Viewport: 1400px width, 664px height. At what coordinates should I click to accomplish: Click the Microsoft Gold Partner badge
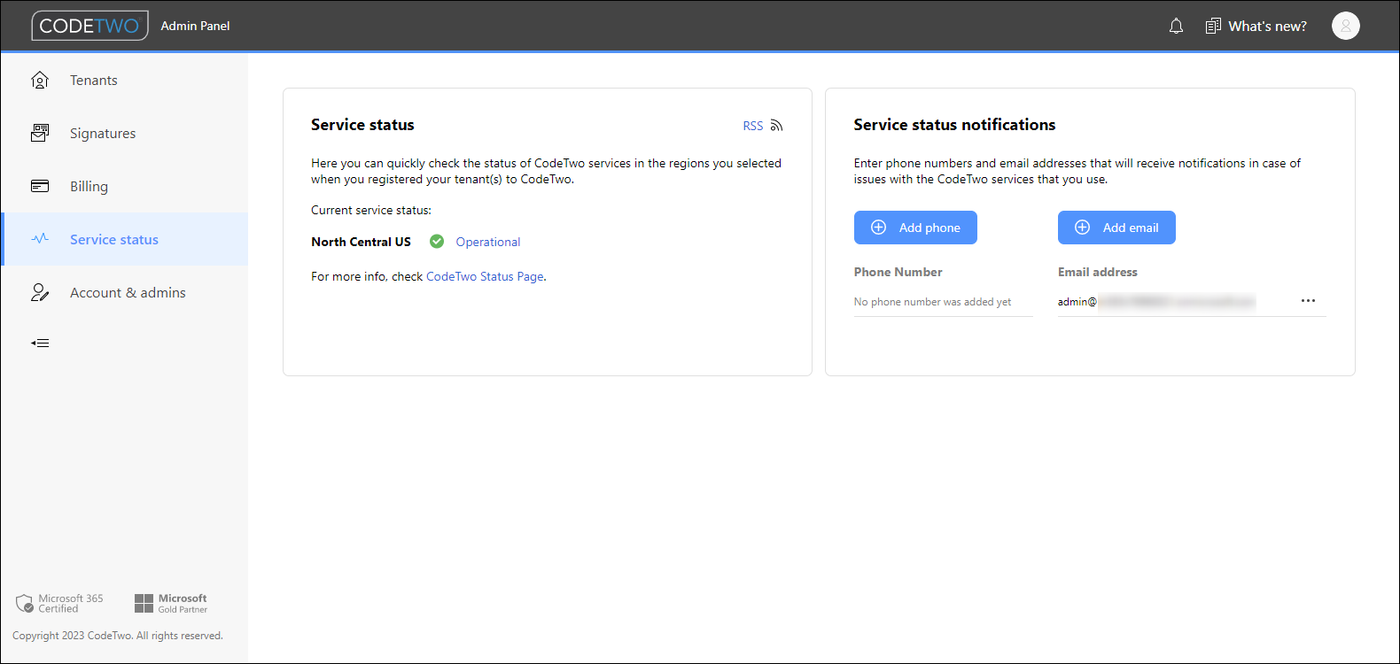coord(171,604)
